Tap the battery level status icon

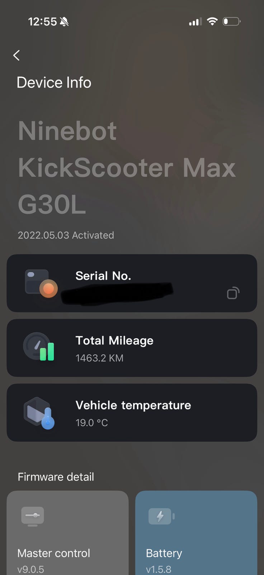[231, 22]
